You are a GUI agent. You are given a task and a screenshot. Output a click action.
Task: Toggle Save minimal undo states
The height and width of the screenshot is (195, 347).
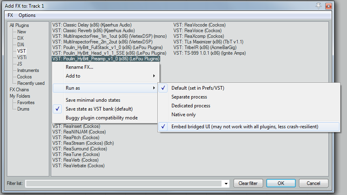pos(106,100)
